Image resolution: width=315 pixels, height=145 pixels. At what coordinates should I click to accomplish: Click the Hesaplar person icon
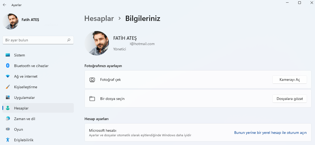pyautogui.click(x=8, y=108)
